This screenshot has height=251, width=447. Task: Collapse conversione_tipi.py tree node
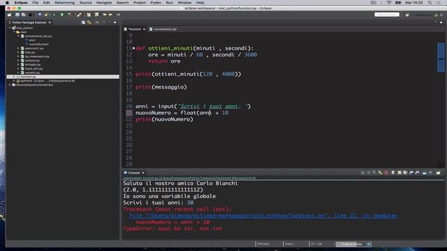tap(19, 36)
